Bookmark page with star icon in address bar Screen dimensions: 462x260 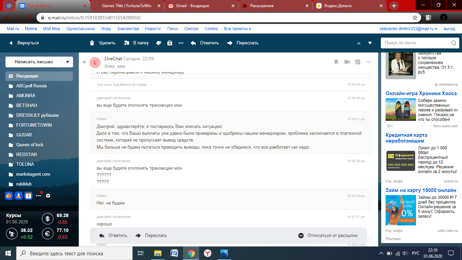pyautogui.click(x=415, y=18)
